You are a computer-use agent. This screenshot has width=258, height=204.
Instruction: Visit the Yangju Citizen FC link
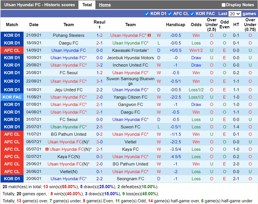[x=130, y=97]
